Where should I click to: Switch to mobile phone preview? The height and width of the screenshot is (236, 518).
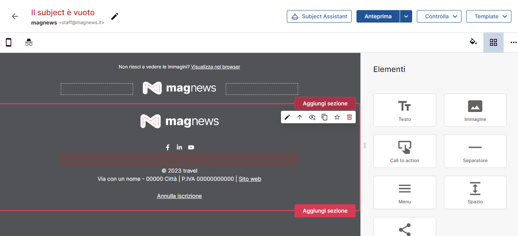(x=9, y=42)
